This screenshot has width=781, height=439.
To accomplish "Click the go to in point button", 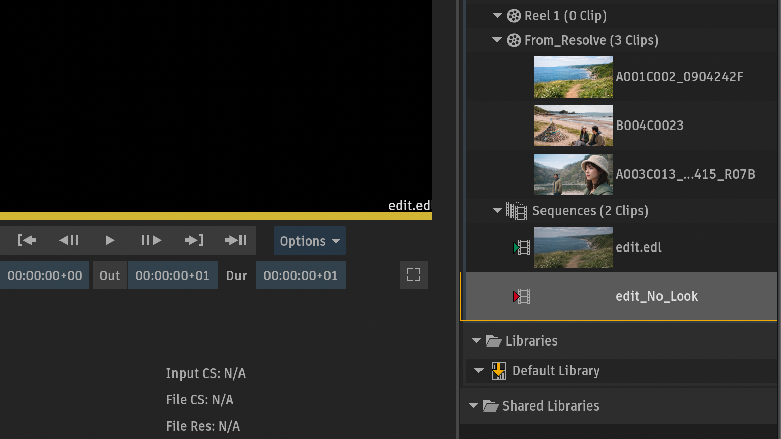I will pos(27,240).
